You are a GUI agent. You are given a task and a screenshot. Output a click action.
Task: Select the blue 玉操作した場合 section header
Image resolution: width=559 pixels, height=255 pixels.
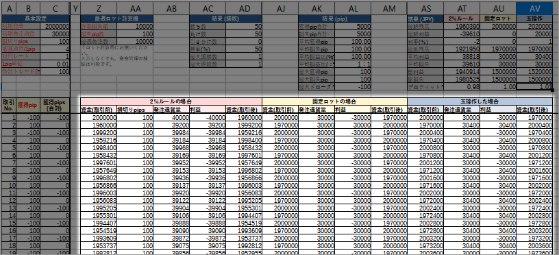pyautogui.click(x=480, y=101)
